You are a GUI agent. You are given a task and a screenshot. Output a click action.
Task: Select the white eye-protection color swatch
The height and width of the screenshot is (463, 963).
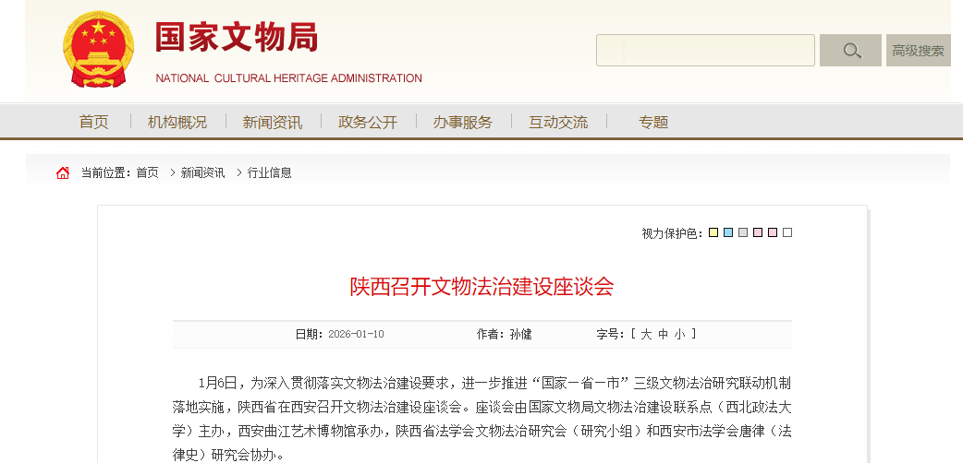[x=787, y=232]
